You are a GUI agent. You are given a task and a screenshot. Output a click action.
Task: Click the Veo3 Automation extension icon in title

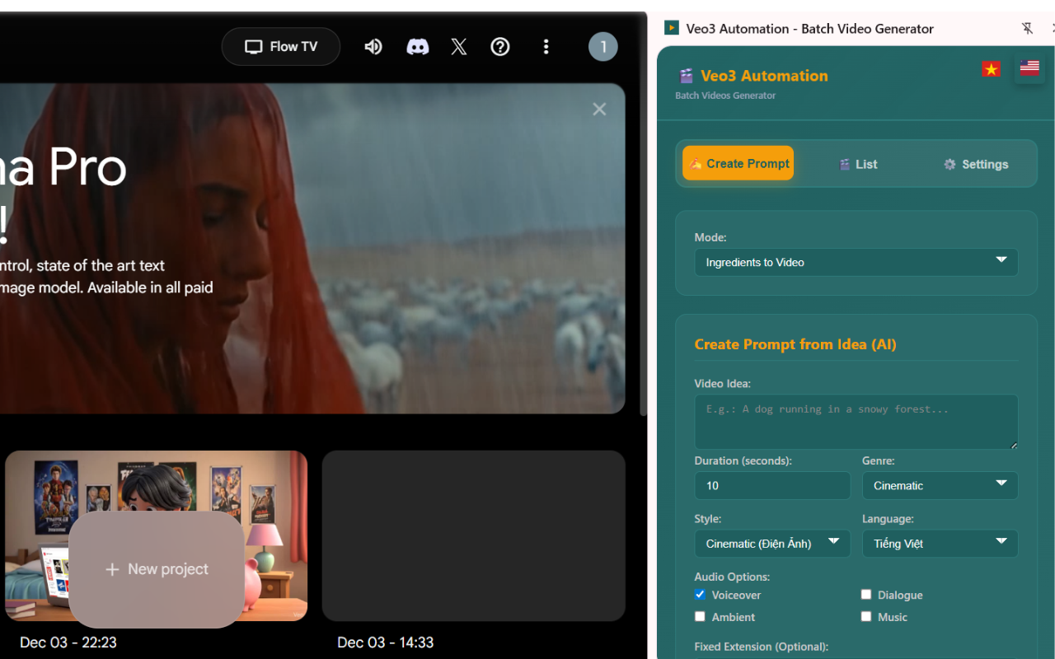[672, 28]
